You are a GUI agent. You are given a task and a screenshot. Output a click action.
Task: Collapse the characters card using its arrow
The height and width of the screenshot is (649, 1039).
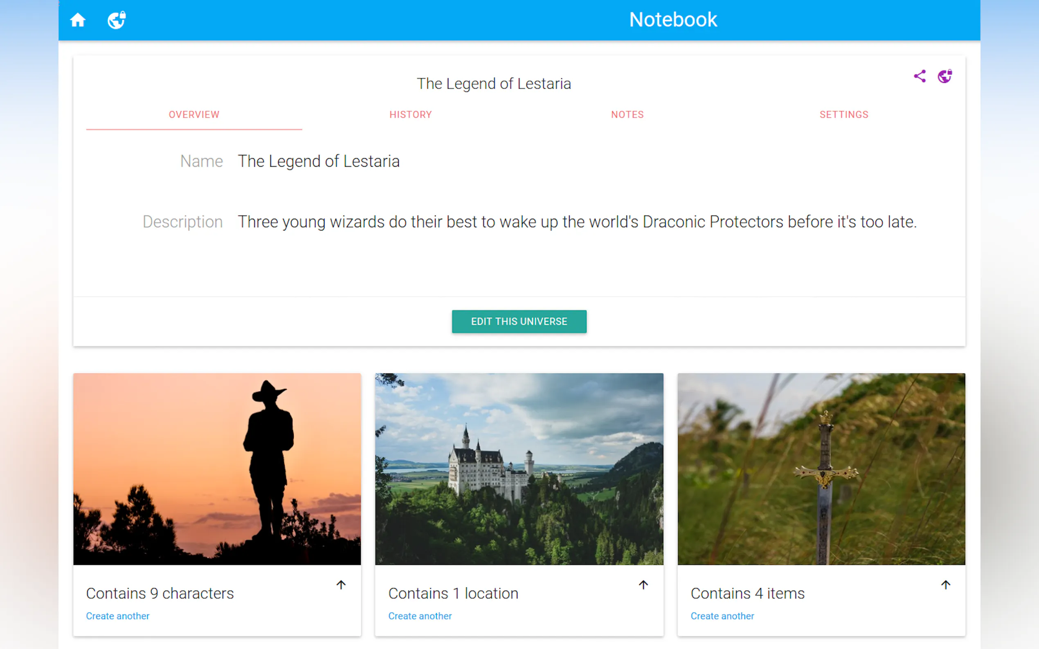pyautogui.click(x=341, y=584)
